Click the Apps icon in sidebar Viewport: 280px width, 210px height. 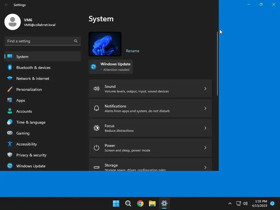click(x=10, y=100)
